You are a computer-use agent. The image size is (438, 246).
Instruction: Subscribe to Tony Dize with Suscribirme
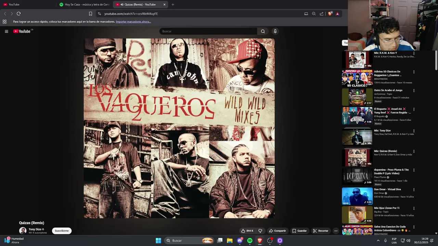pyautogui.click(x=62, y=231)
